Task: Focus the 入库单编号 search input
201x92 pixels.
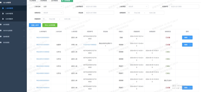Action: (99, 7)
